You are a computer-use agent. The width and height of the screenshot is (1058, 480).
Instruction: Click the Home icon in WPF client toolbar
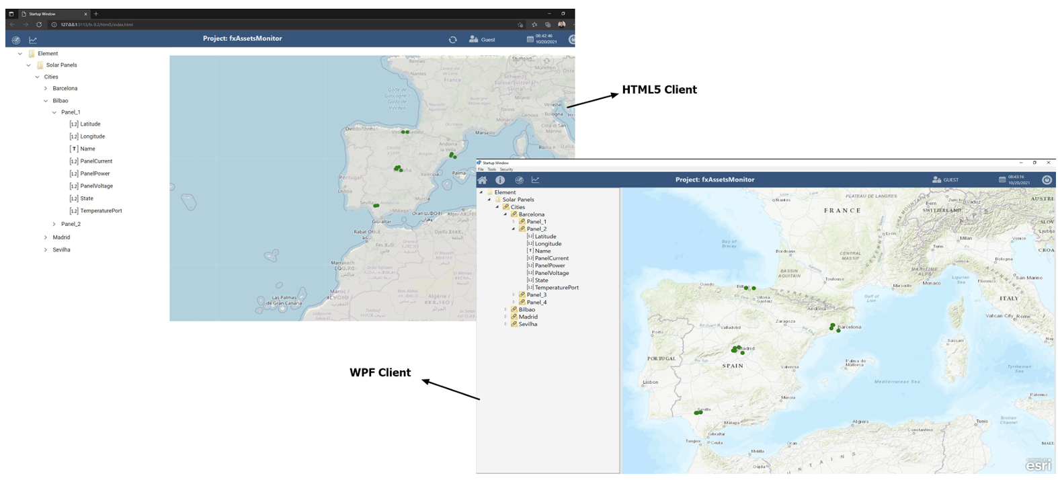coord(482,180)
